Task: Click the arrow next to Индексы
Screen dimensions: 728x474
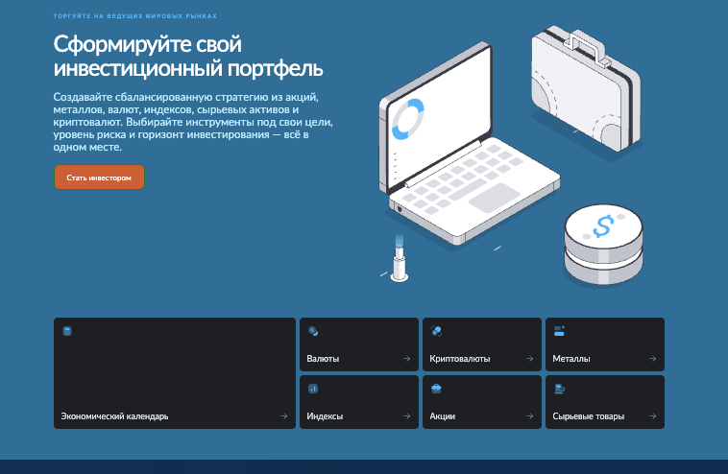Action: 406,416
